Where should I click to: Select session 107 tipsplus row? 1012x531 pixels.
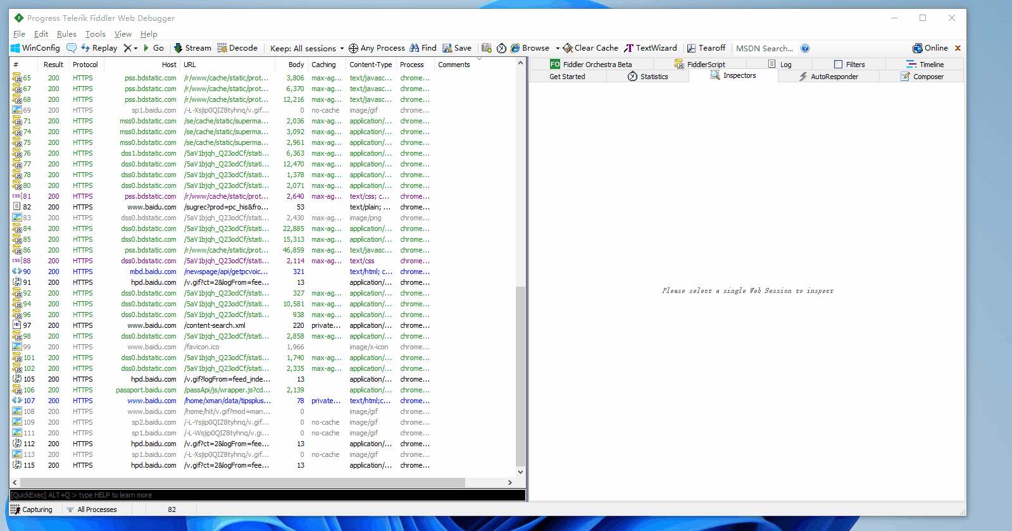(263, 401)
